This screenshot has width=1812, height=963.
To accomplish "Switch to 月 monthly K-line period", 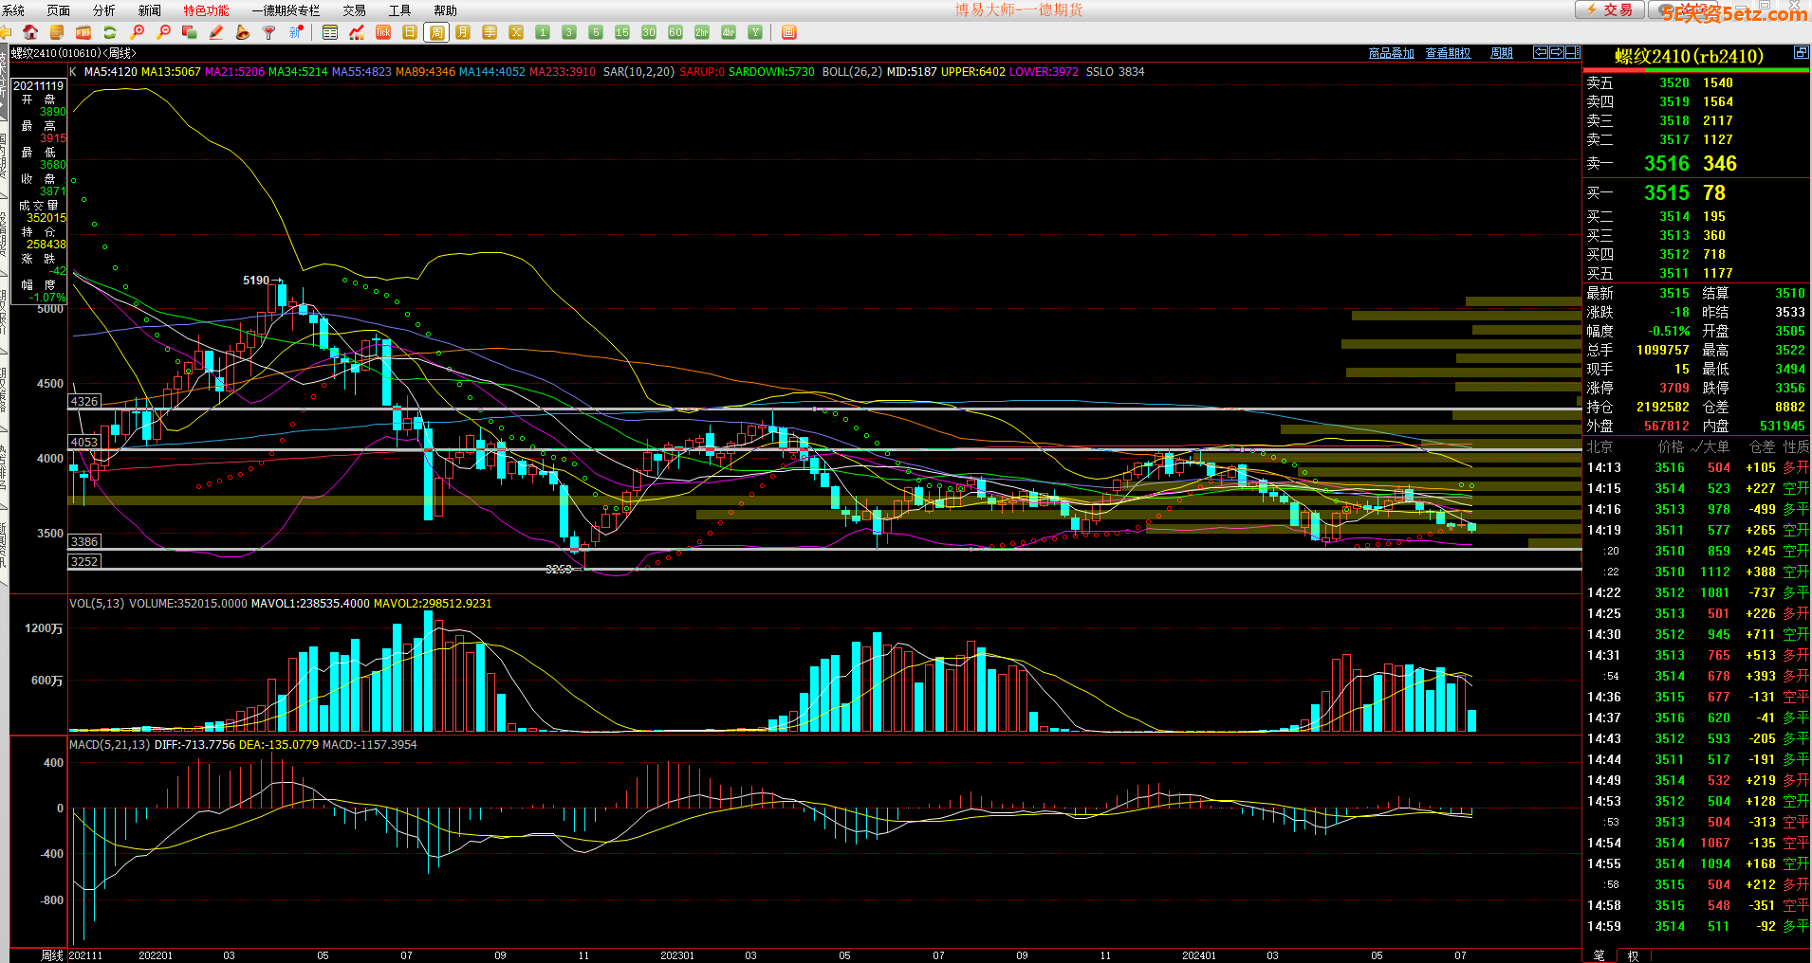I will (463, 32).
